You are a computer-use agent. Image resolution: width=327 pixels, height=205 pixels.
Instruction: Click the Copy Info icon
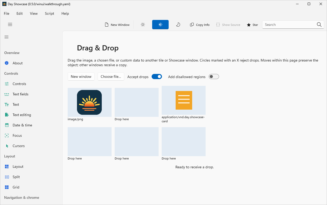(192, 25)
